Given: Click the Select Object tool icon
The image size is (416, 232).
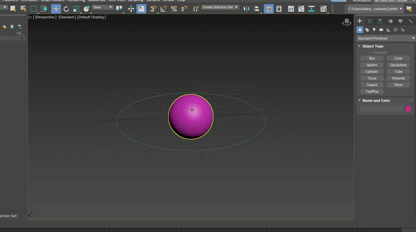Looking at the screenshot, I should pyautogui.click(x=12, y=9).
